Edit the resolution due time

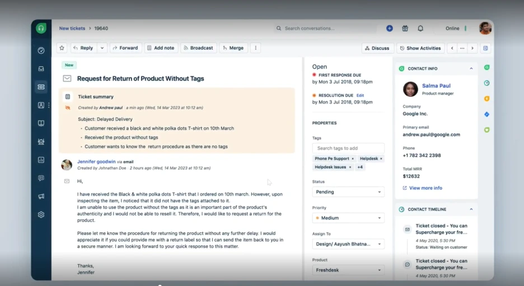coord(361,96)
